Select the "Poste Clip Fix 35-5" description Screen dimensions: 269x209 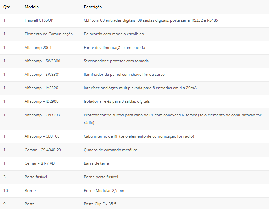click(x=100, y=204)
